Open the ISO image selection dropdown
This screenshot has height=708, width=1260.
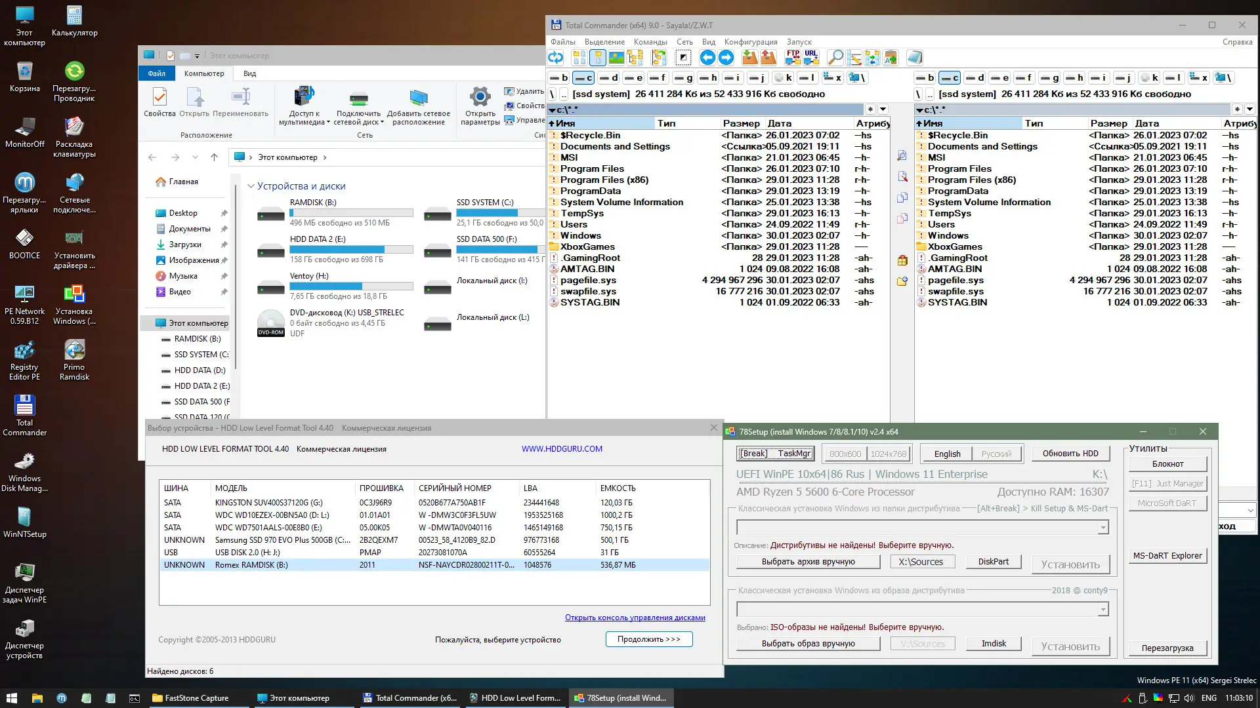point(1104,609)
